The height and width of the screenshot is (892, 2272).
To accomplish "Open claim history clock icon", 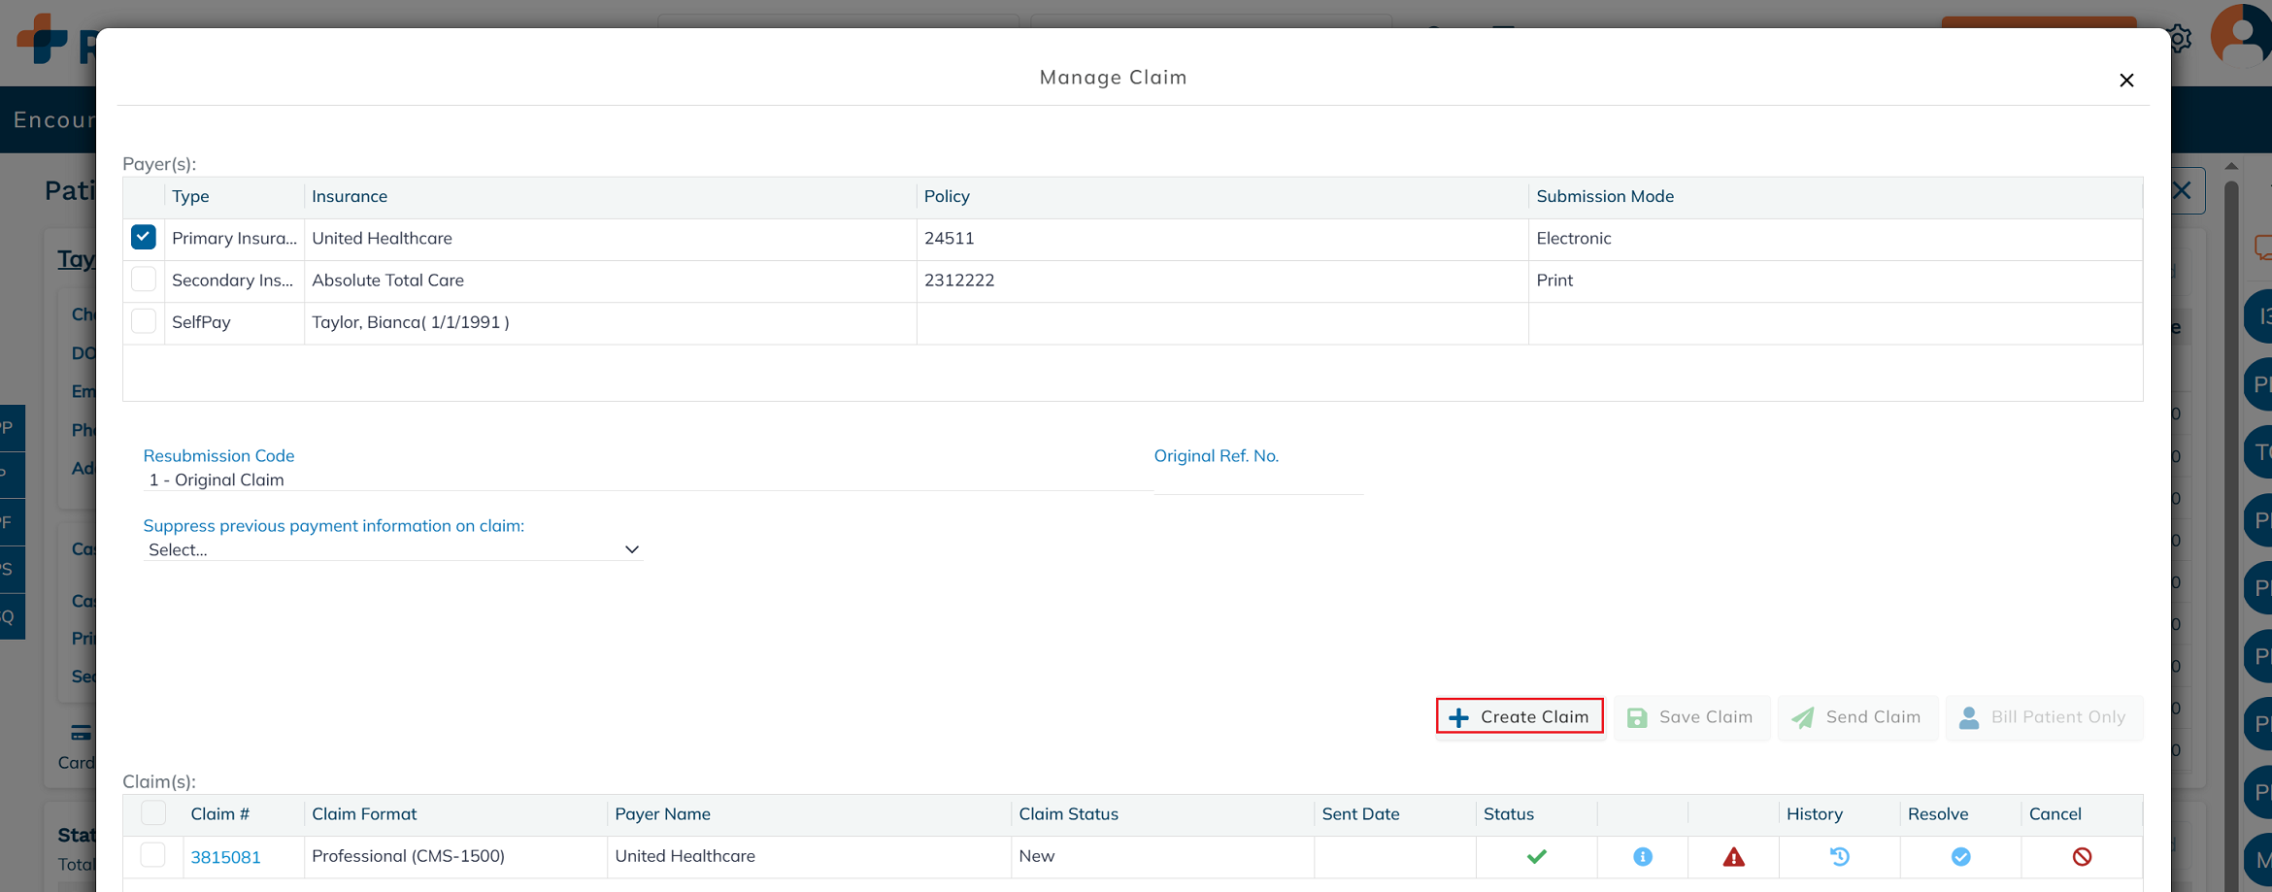I will point(1839,856).
